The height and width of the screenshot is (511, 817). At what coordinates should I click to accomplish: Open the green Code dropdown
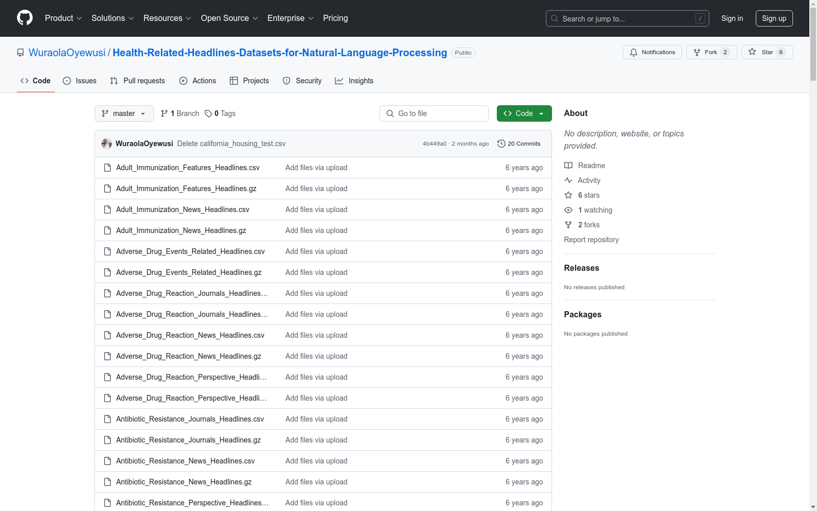[524, 113]
